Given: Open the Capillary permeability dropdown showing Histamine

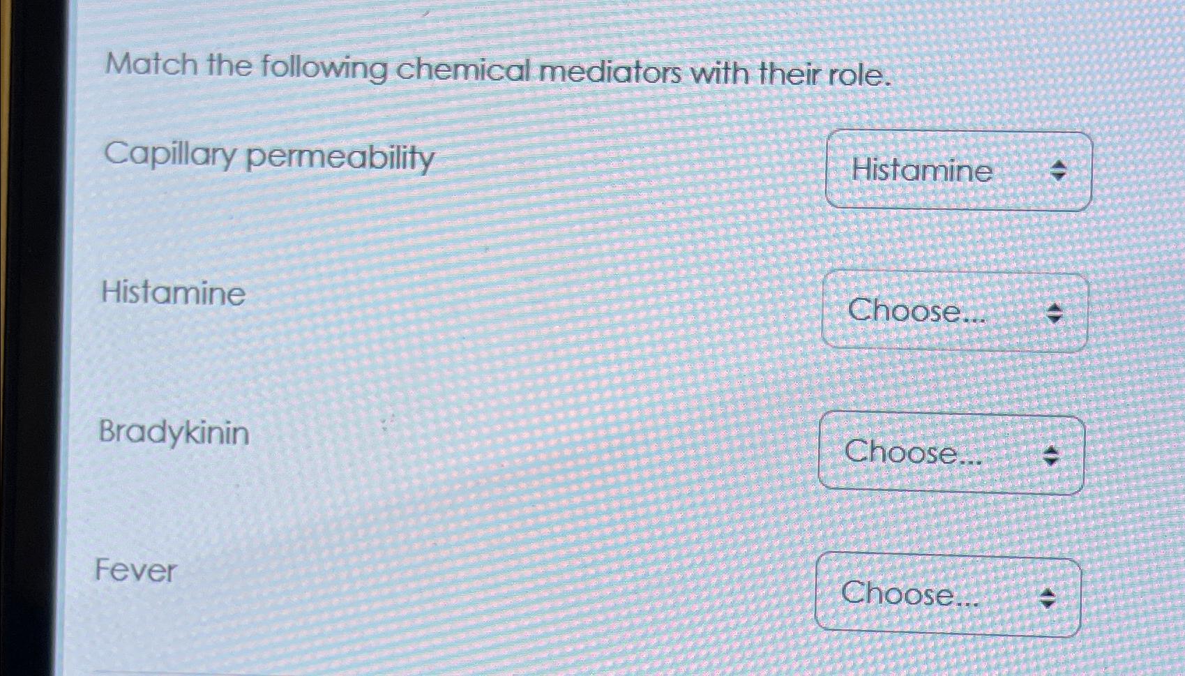Looking at the screenshot, I should pyautogui.click(x=958, y=171).
